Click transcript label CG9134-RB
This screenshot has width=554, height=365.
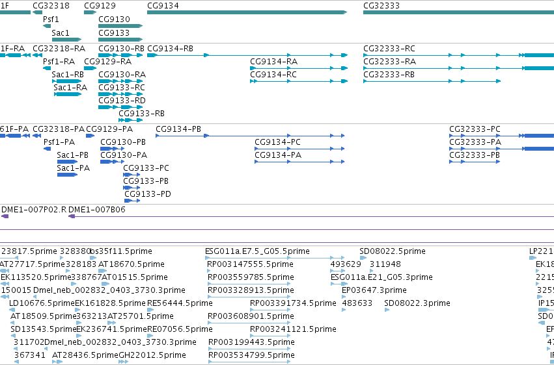pyautogui.click(x=171, y=49)
